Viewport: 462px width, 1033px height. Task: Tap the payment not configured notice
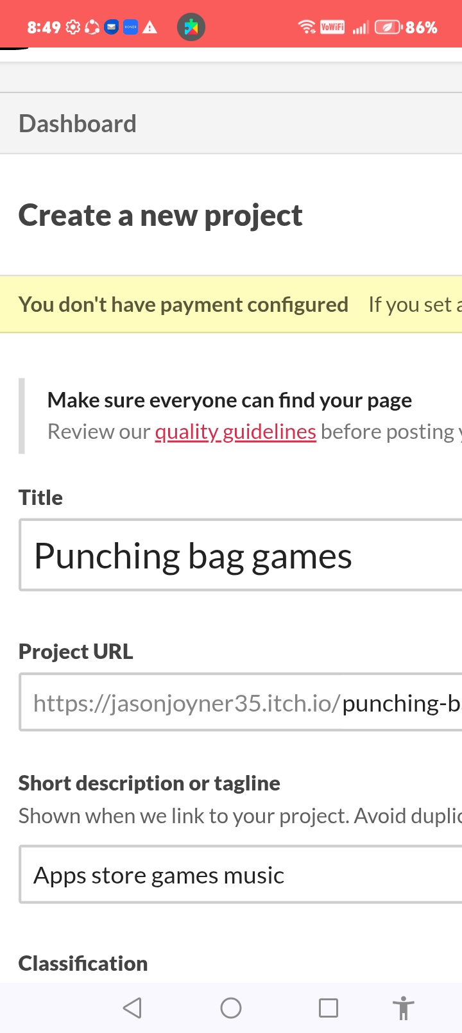pyautogui.click(x=184, y=305)
